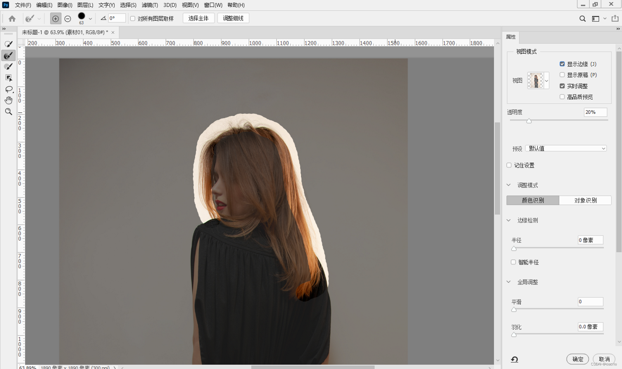This screenshot has width=622, height=369.
Task: Select the Brush tool in toolbox
Action: pos(8,66)
